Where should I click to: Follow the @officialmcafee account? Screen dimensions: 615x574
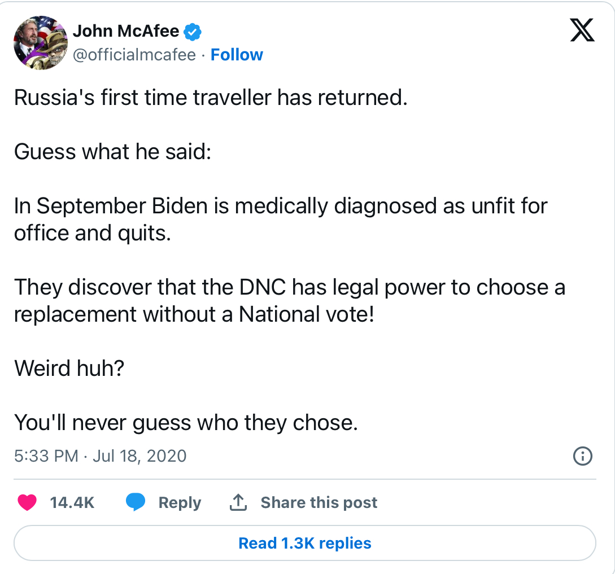pos(237,55)
